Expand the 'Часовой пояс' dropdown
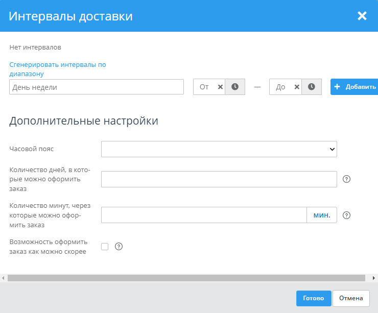The width and height of the screenshot is (378, 313). click(219, 149)
